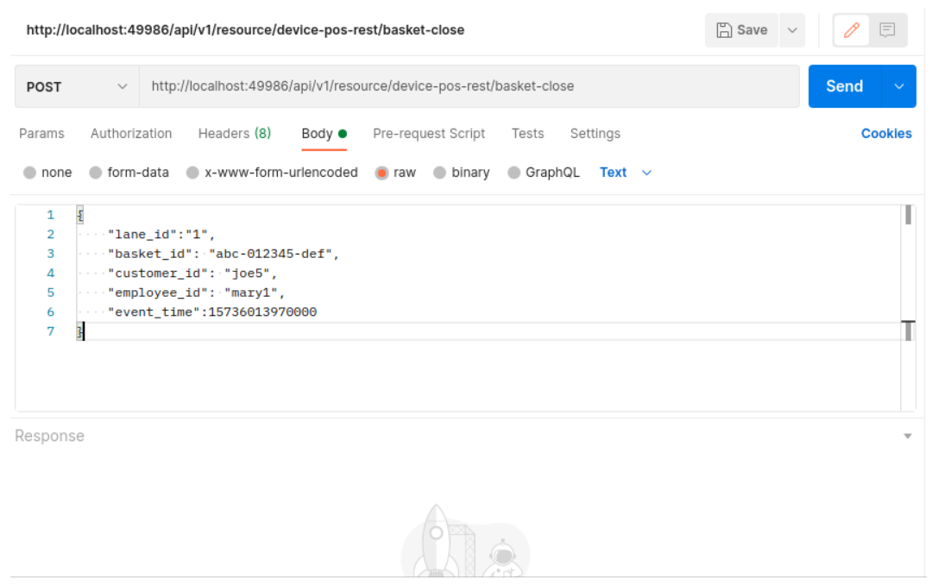The image size is (932, 586).
Task: Expand the Send options dropdown arrow
Action: pyautogui.click(x=898, y=87)
